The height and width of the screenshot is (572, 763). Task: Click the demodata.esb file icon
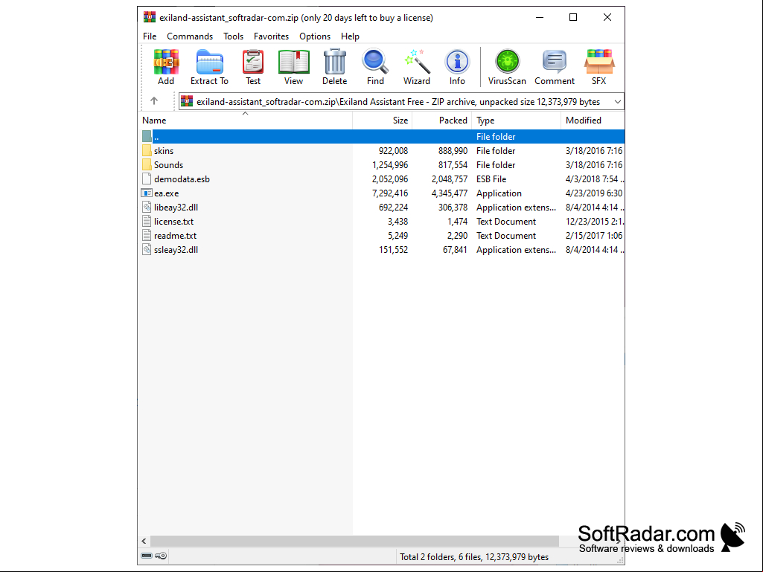(147, 179)
